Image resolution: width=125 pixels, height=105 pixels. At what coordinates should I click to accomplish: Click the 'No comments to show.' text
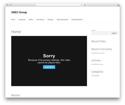tap(98, 53)
